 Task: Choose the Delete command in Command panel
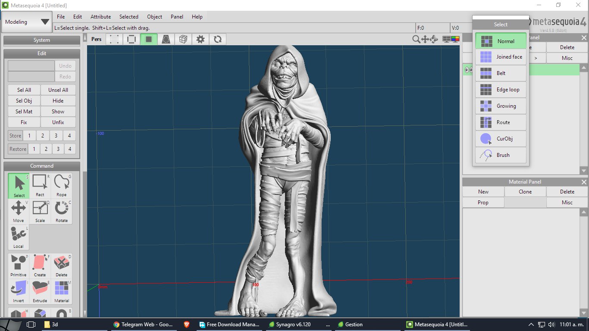(62, 266)
